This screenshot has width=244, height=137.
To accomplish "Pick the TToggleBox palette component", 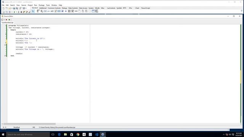I will click(x=59, y=11).
